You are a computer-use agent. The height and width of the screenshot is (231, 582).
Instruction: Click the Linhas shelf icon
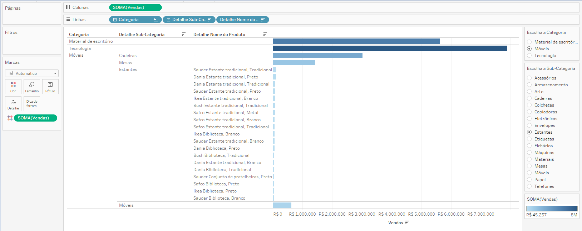tap(68, 19)
